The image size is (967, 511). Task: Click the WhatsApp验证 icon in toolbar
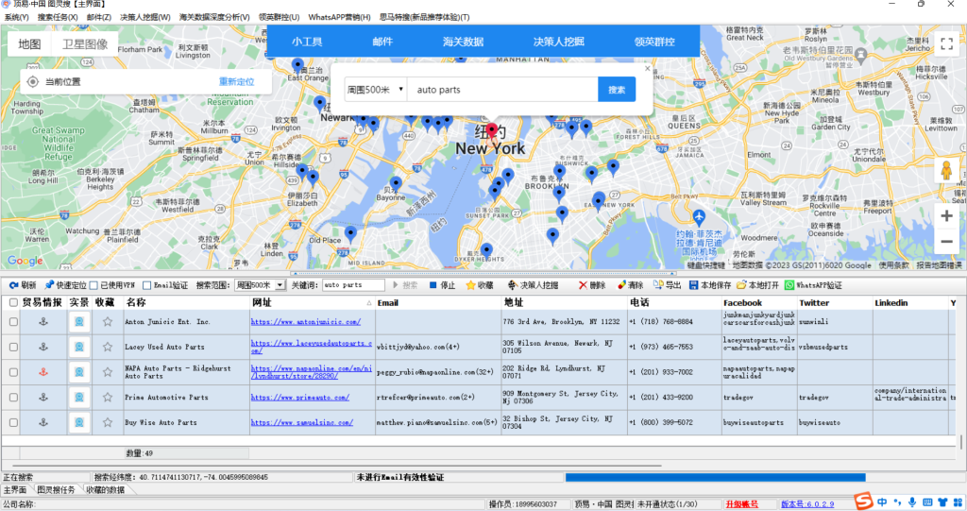[789, 284]
